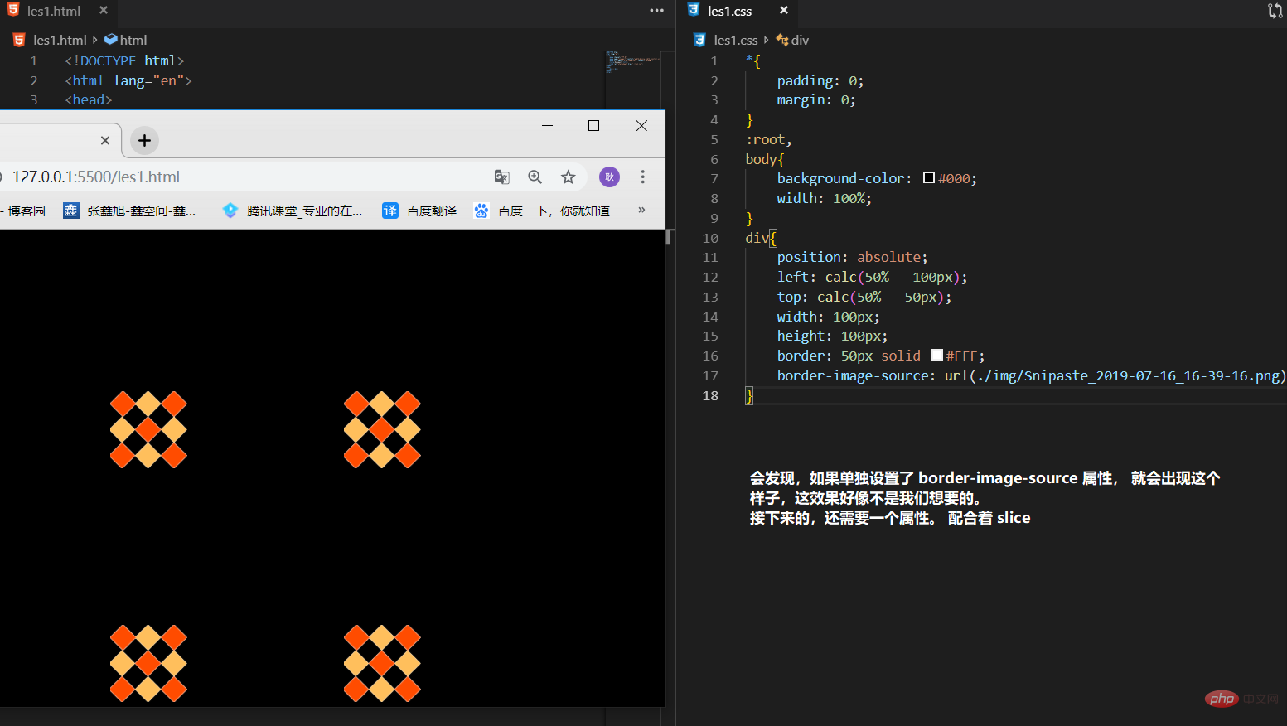
Task: Open the browser three-dot menu
Action: pyautogui.click(x=642, y=177)
